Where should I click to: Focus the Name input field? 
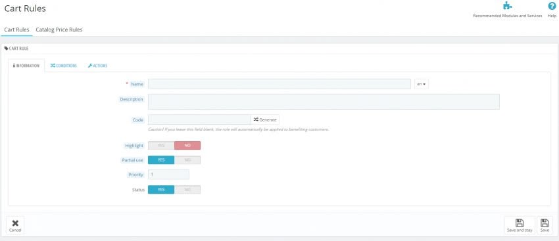pyautogui.click(x=279, y=84)
